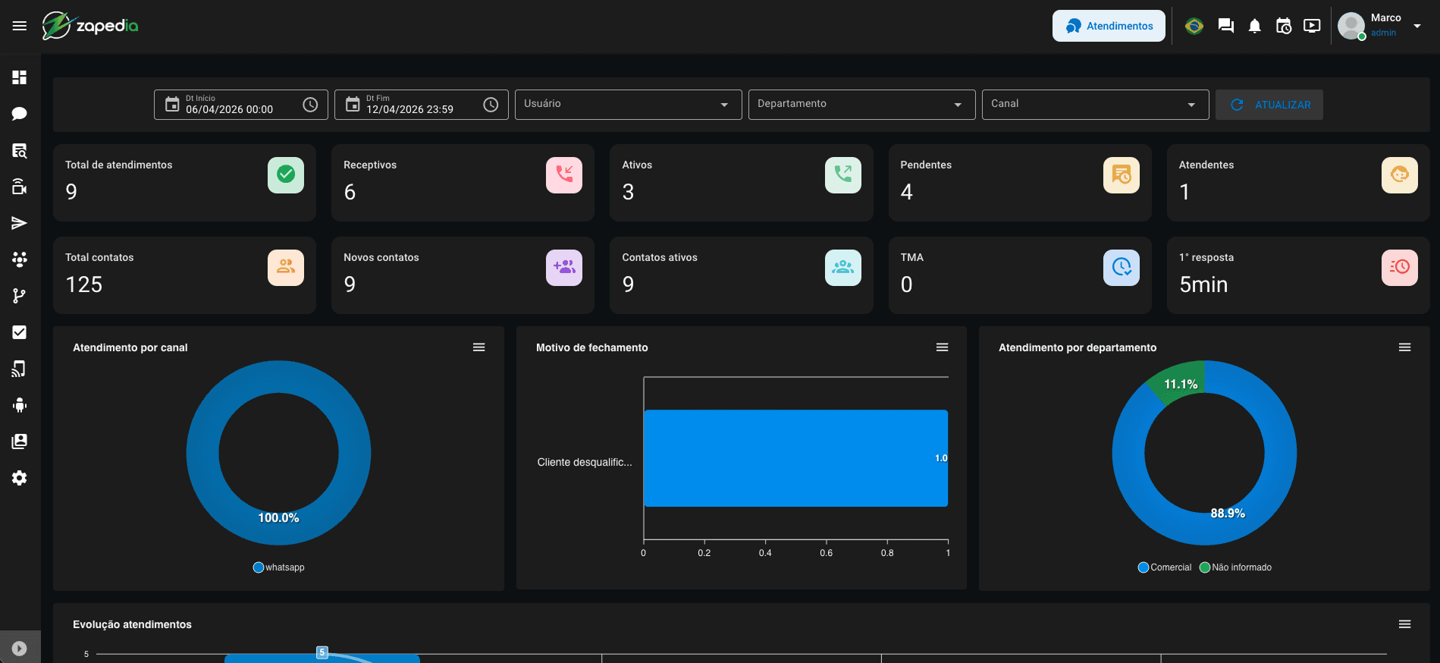Open the settings gear in sidebar

pyautogui.click(x=20, y=478)
